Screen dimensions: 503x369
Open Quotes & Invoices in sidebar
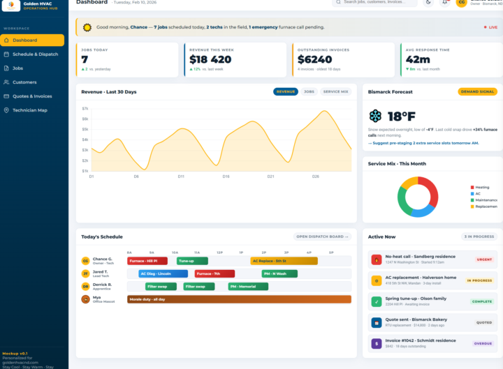pos(32,96)
